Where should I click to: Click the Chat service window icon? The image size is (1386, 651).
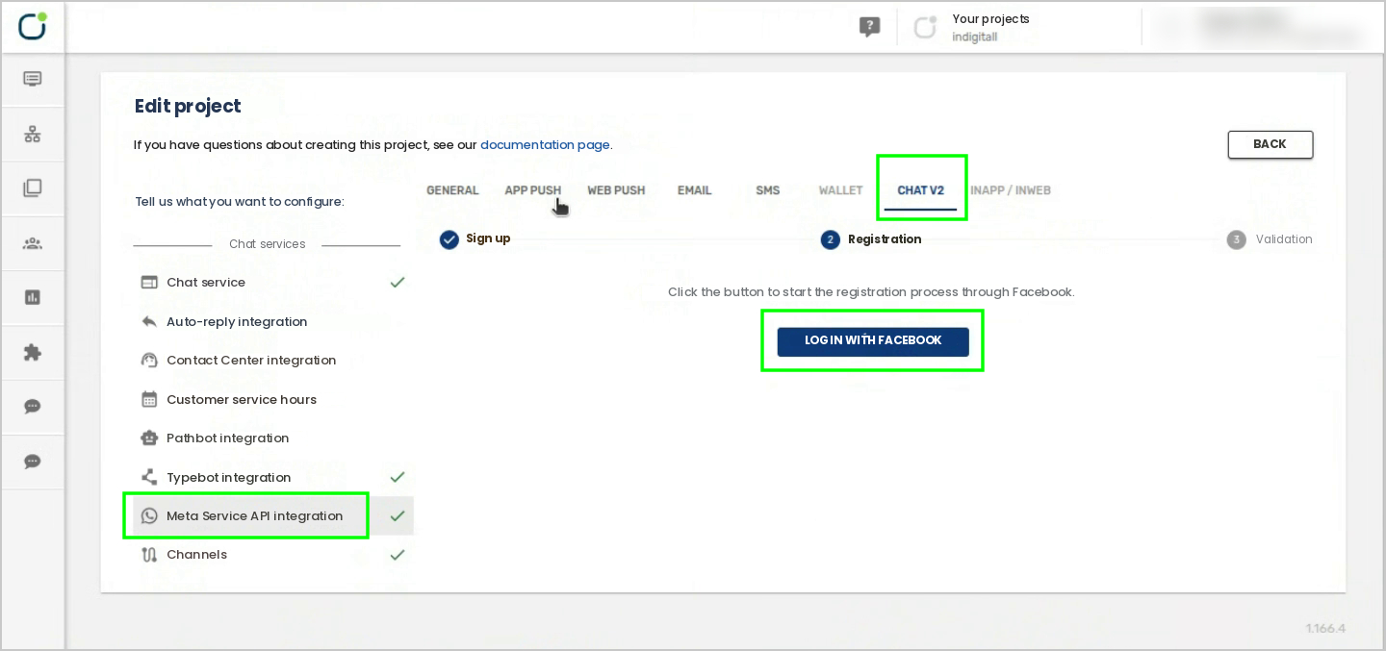tap(149, 283)
